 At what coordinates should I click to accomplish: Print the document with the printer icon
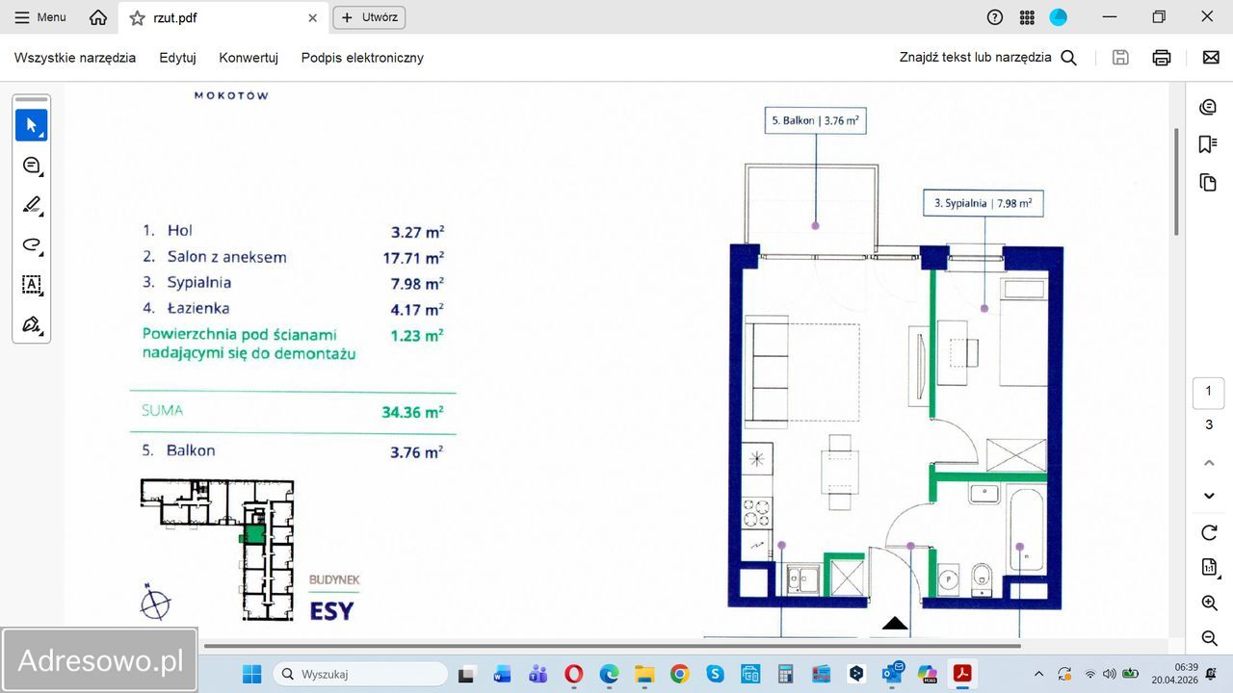pyautogui.click(x=1162, y=58)
